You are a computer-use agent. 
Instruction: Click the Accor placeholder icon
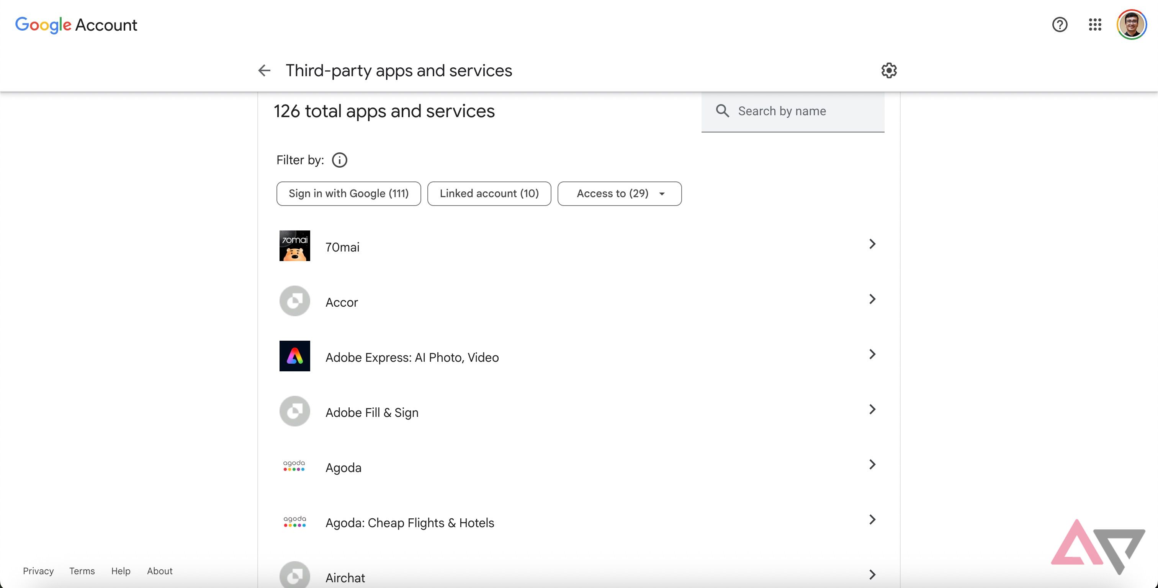[294, 301]
